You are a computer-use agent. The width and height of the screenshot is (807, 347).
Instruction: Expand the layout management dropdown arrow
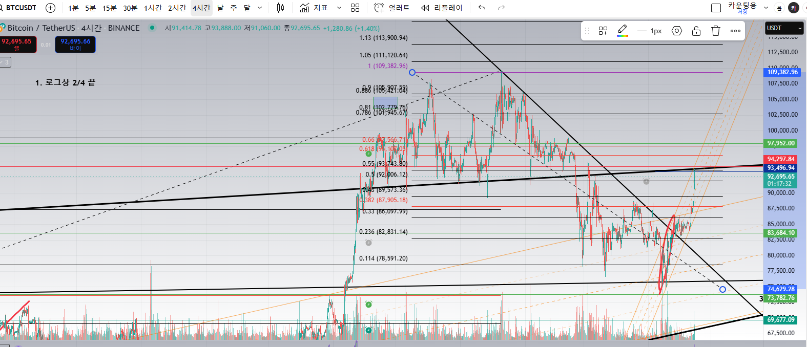click(766, 8)
